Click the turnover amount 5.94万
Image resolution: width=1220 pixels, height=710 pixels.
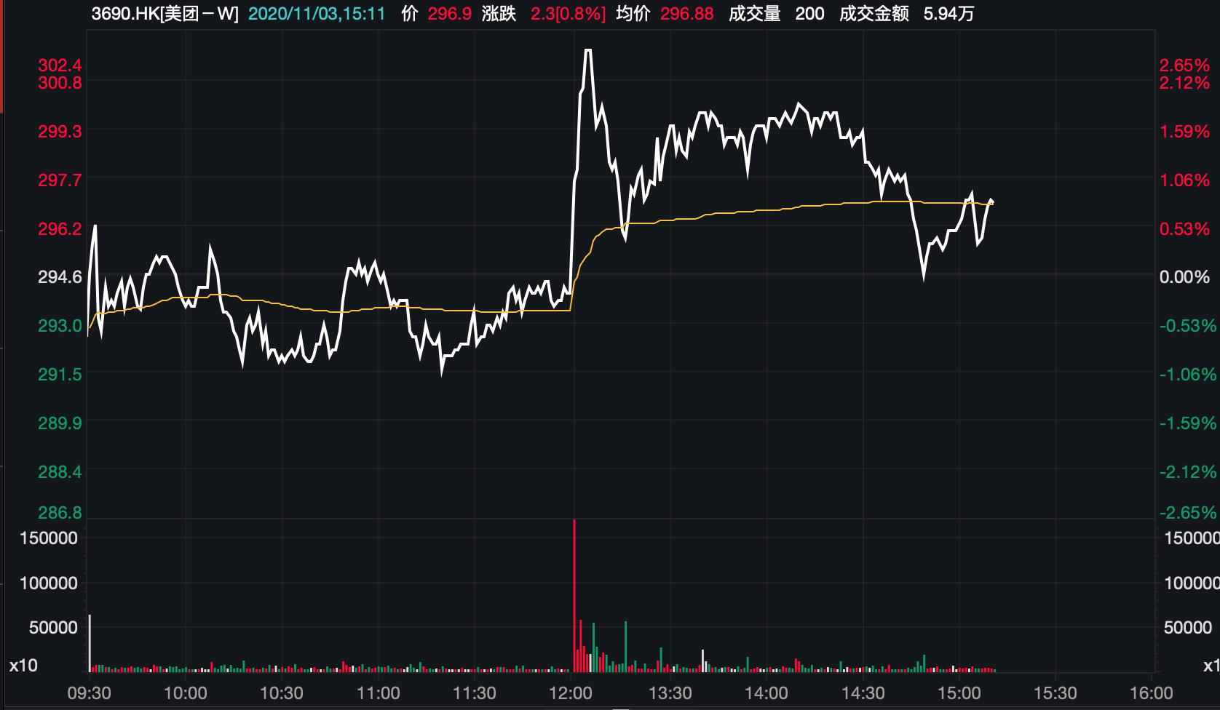tap(948, 14)
